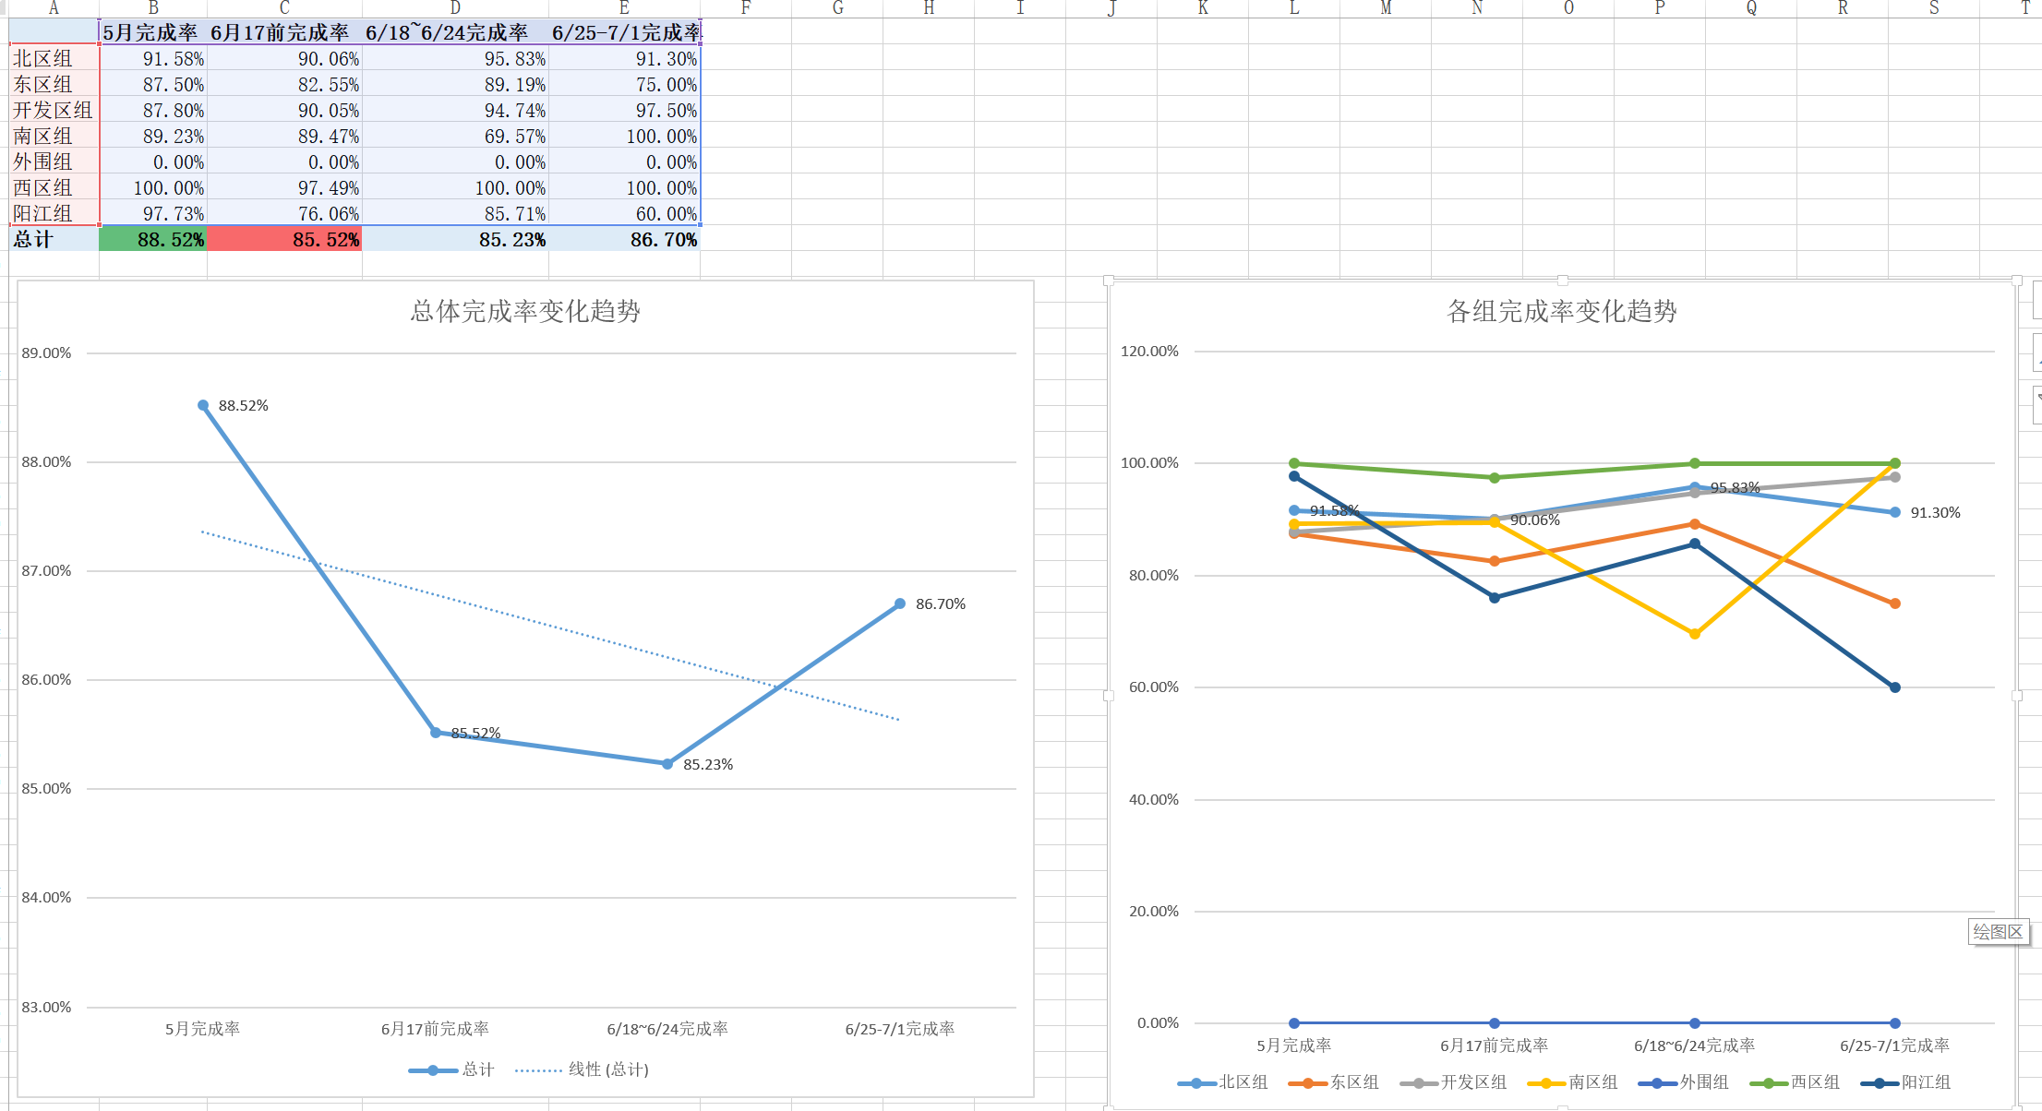2042x1111 pixels.
Task: Click the red total cell showing 85.52%
Action: tap(284, 240)
